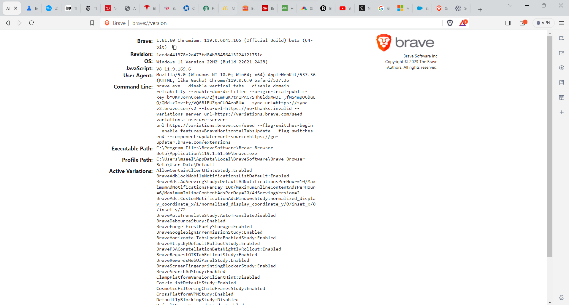Go back to the previous page

[x=8, y=23]
